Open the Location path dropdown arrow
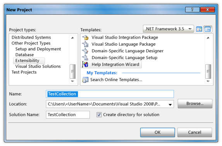The width and height of the screenshot is (222, 146). (170, 105)
